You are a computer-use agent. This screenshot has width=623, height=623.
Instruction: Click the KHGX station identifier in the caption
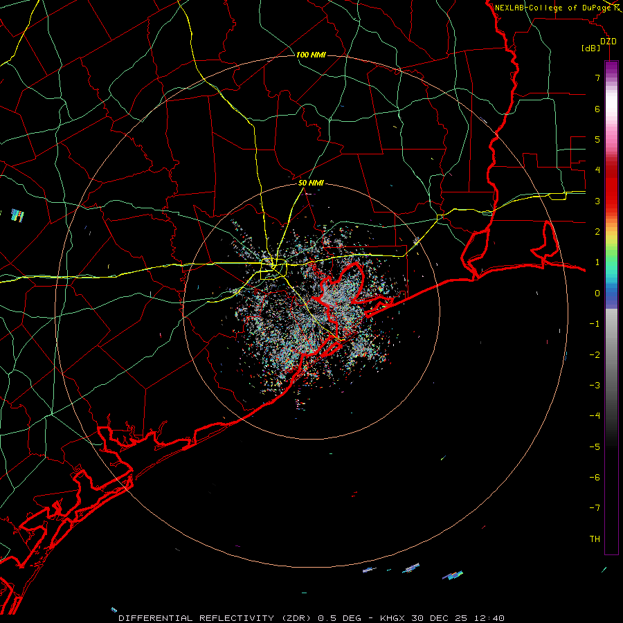[392, 618]
